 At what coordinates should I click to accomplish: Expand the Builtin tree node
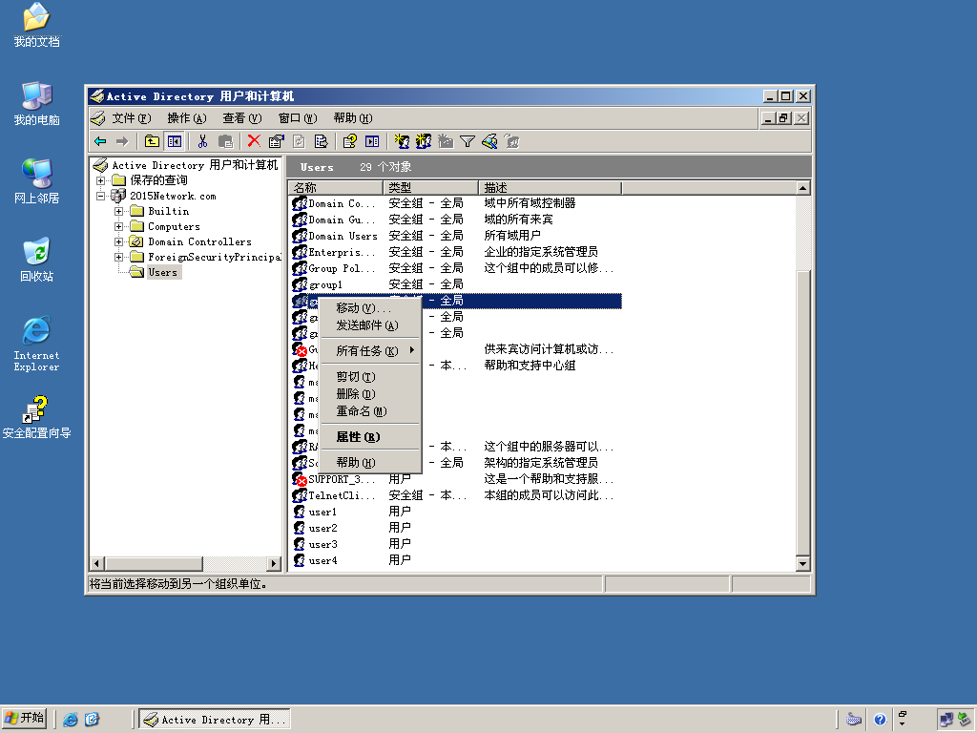click(x=118, y=211)
